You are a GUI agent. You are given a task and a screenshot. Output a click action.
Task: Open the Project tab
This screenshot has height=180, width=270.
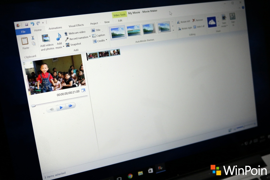[94, 23]
